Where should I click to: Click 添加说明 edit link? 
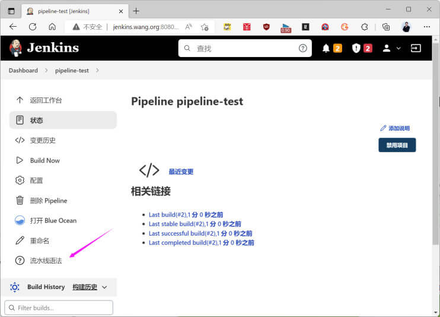click(395, 128)
